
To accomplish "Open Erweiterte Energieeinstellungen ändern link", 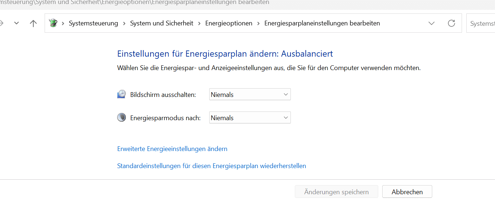I will pos(172,149).
